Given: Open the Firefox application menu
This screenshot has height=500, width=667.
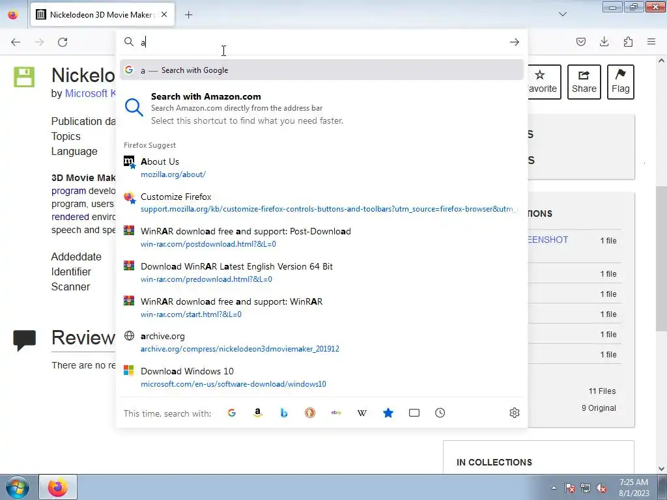Looking at the screenshot, I should (x=651, y=42).
